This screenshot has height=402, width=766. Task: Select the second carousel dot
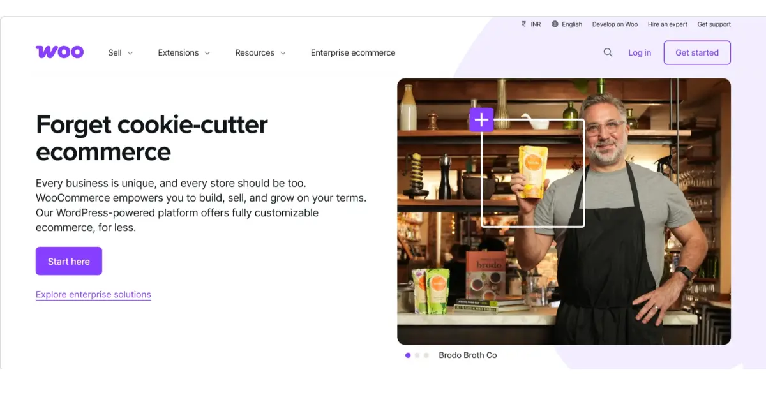417,355
